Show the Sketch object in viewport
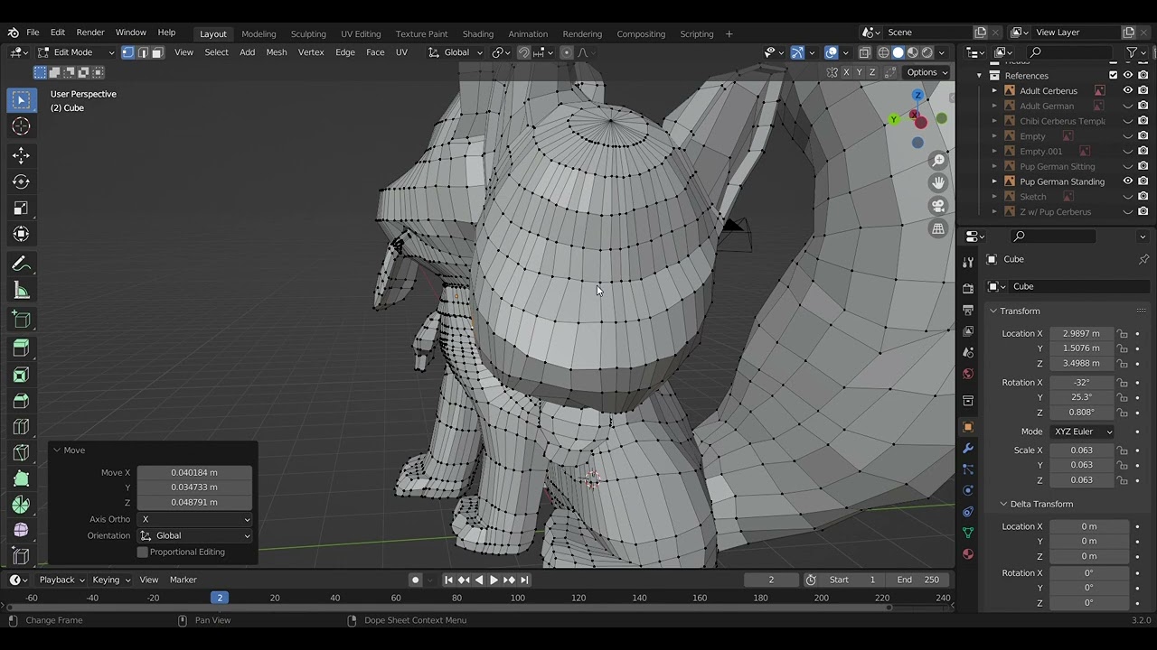1157x650 pixels. [1127, 197]
